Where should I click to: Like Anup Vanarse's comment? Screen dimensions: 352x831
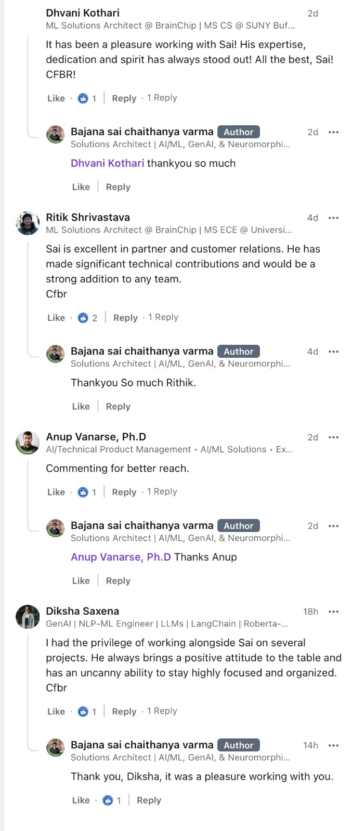pos(56,492)
